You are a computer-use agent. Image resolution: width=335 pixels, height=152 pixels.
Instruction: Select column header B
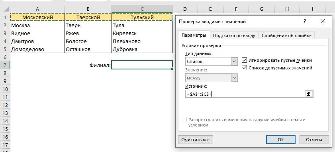coord(88,9)
